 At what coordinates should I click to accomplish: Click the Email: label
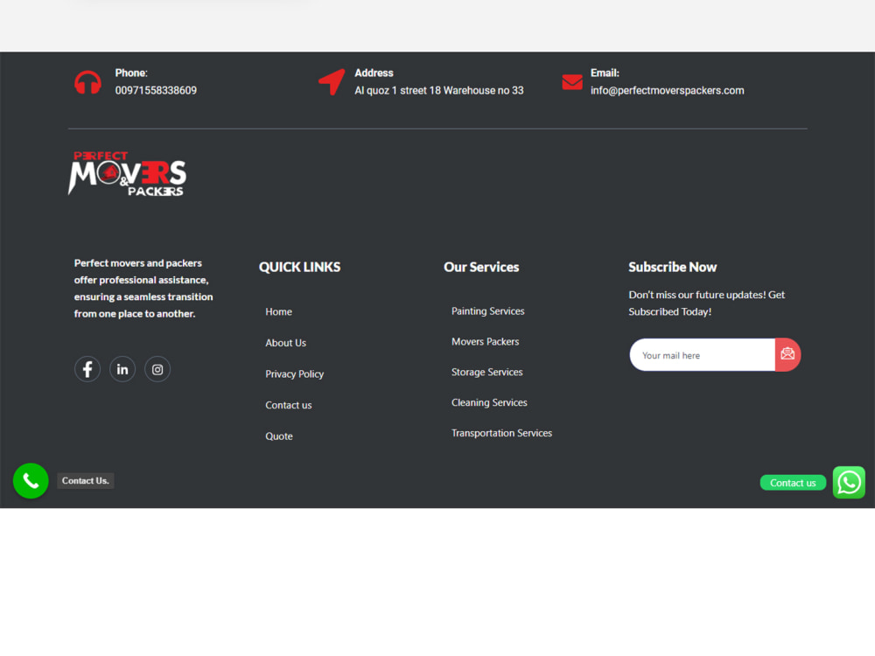(x=605, y=73)
